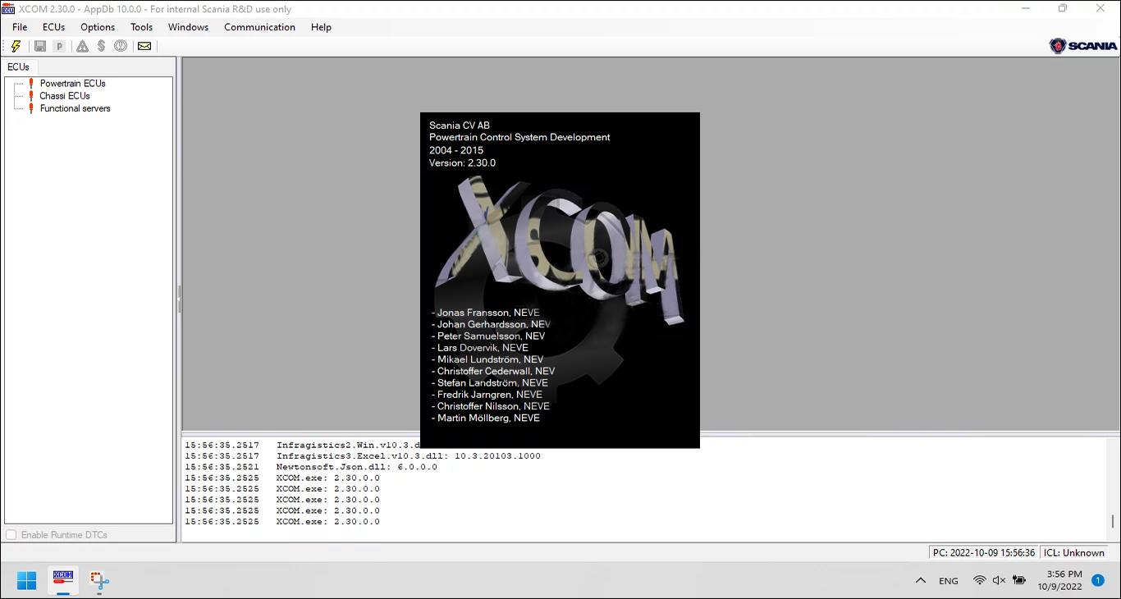The height and width of the screenshot is (599, 1121).
Task: Click the power button toolbar icon
Action: click(120, 46)
